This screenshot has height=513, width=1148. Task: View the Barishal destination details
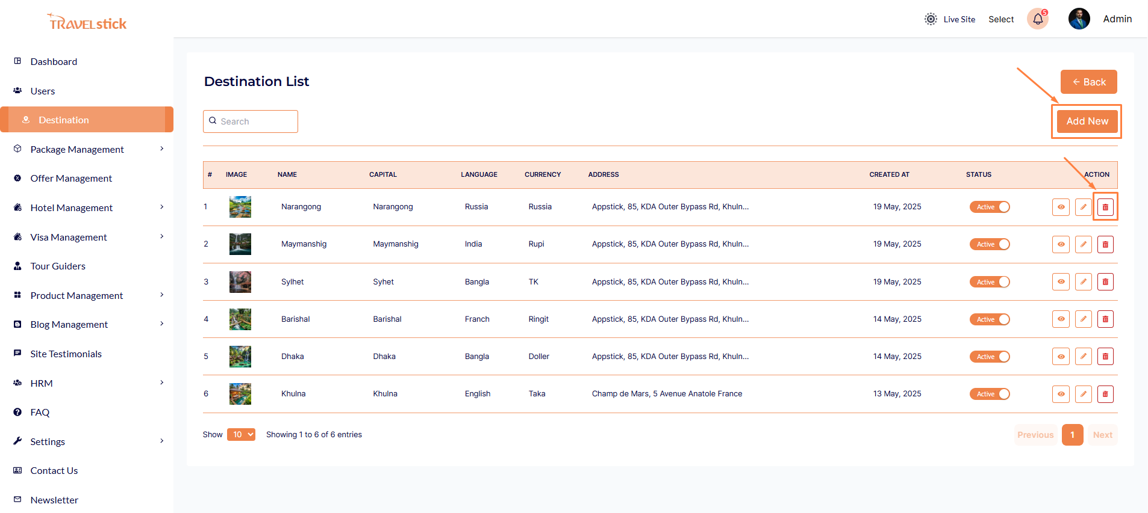(x=1061, y=319)
